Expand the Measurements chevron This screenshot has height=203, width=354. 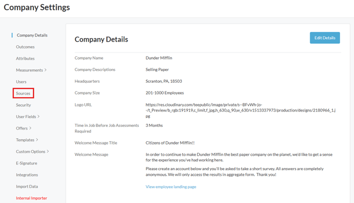(45, 70)
